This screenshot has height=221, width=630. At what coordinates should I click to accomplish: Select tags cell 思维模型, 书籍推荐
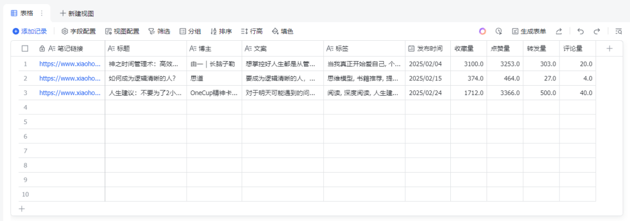coord(364,78)
